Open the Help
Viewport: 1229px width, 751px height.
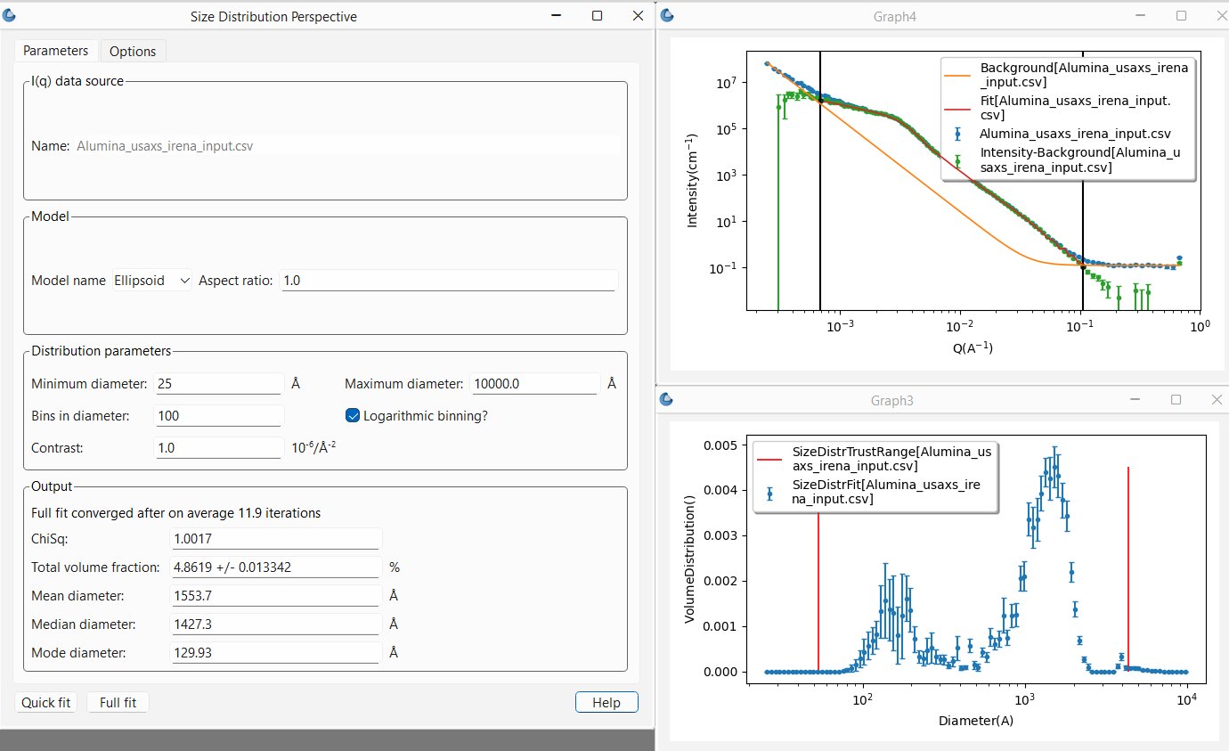click(606, 702)
